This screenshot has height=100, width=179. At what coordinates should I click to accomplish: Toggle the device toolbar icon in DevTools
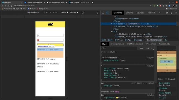pyautogui.click(x=107, y=13)
